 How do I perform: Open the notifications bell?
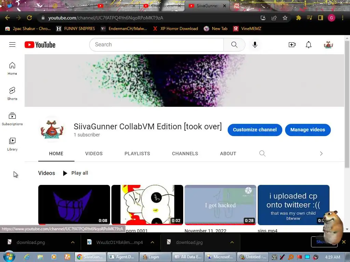pos(309,45)
